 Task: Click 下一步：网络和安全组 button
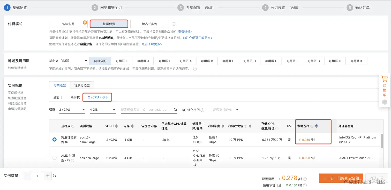pyautogui.click(x=341, y=178)
